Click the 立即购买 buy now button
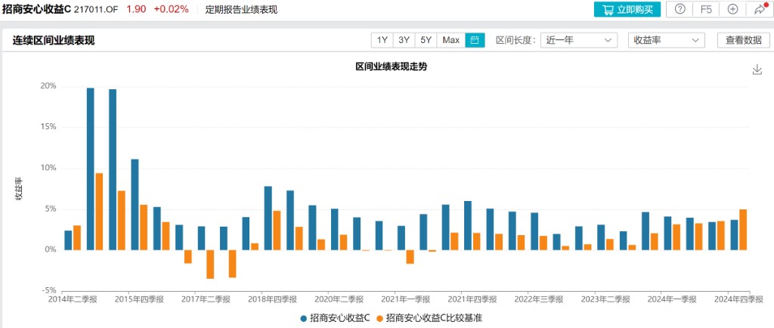This screenshot has width=774, height=328. click(x=627, y=9)
